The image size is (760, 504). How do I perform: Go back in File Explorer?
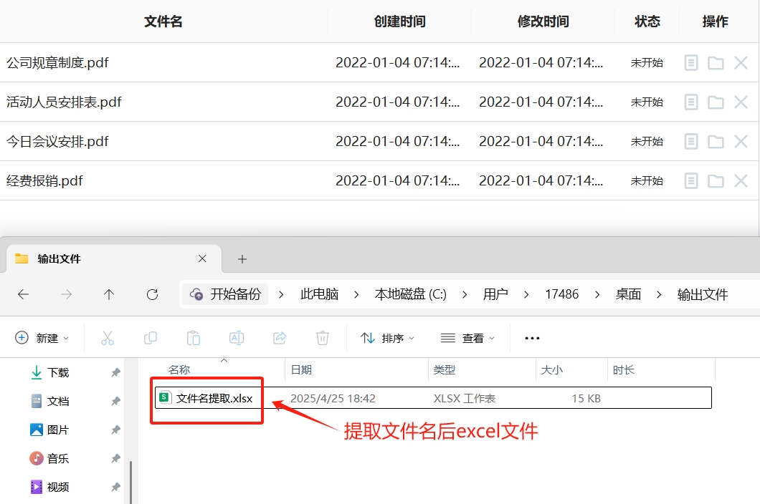tap(23, 294)
